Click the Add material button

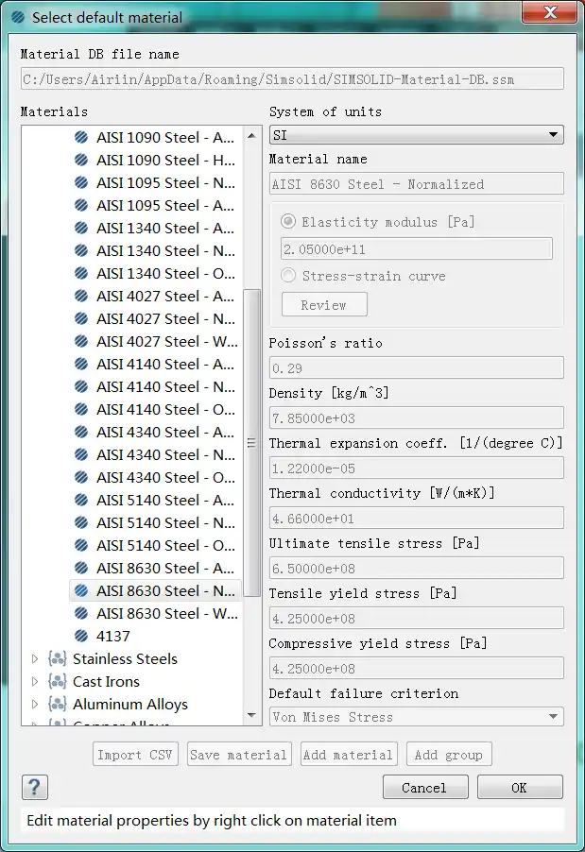coord(349,754)
